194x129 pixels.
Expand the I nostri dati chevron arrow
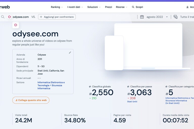82,7
